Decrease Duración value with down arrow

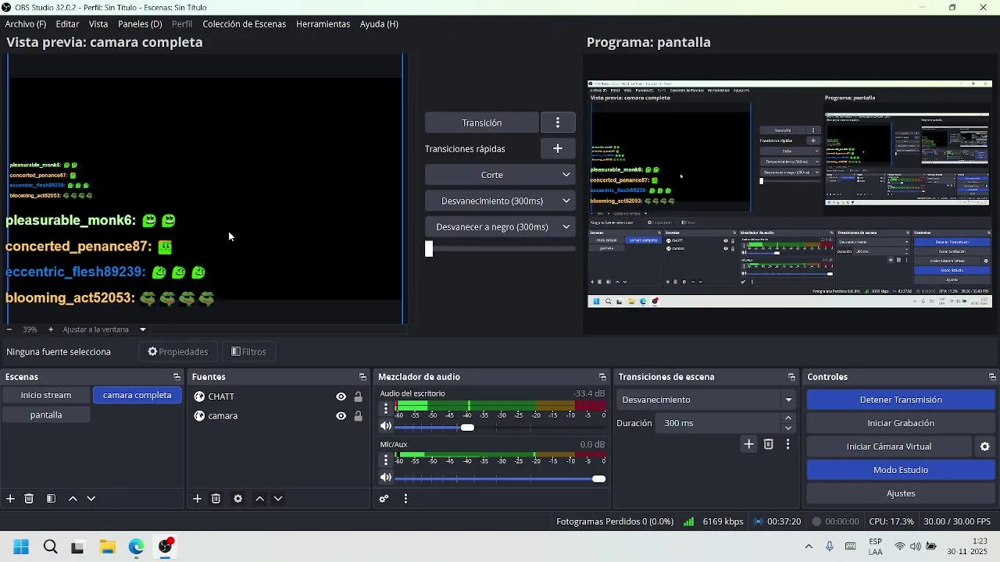click(787, 428)
